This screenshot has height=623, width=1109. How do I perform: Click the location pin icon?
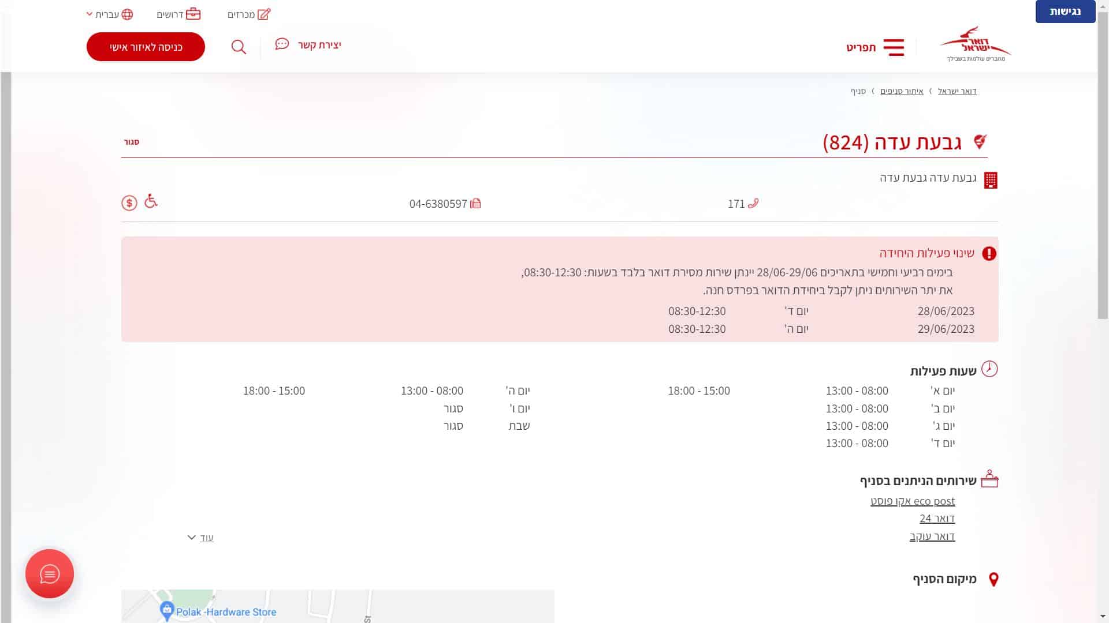993,579
